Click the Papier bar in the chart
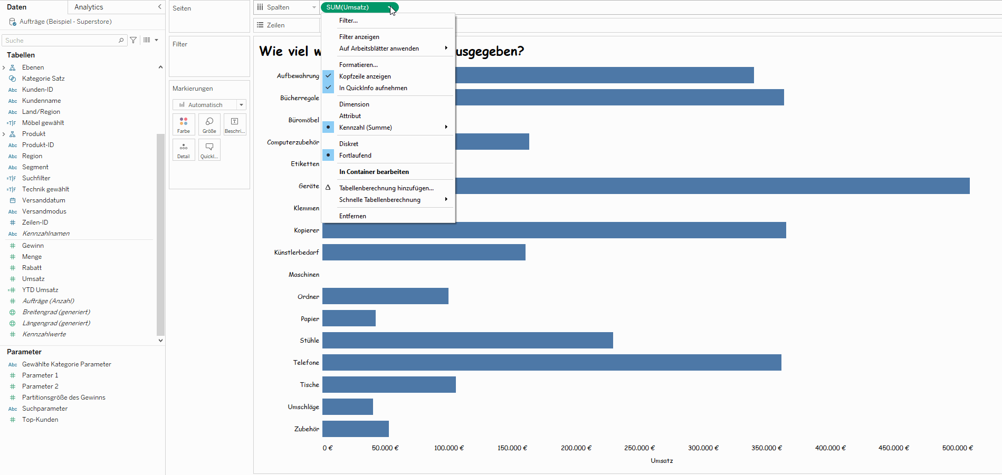 click(x=349, y=318)
